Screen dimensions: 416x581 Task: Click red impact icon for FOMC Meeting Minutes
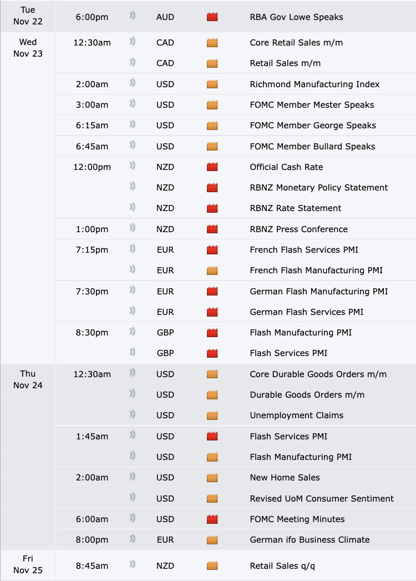coord(212,519)
